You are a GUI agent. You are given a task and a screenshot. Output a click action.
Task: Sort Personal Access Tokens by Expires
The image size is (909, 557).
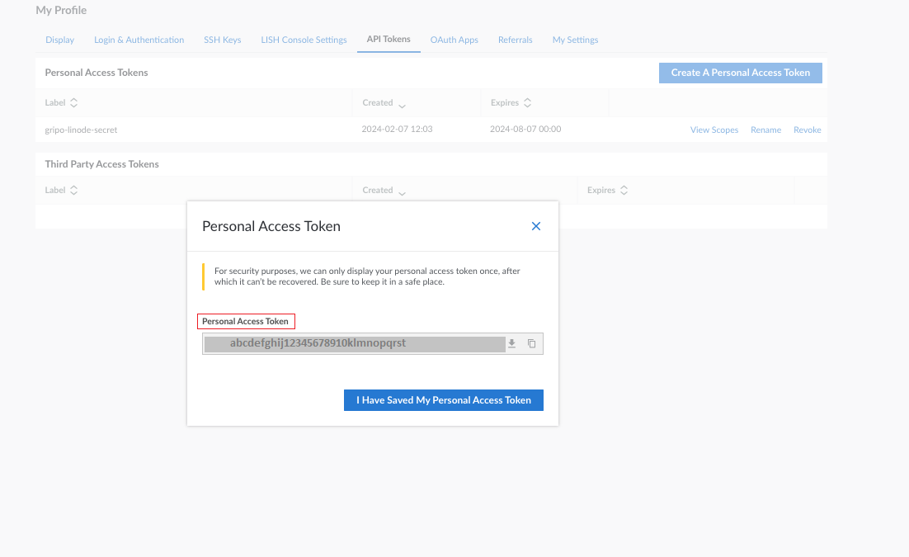527,103
